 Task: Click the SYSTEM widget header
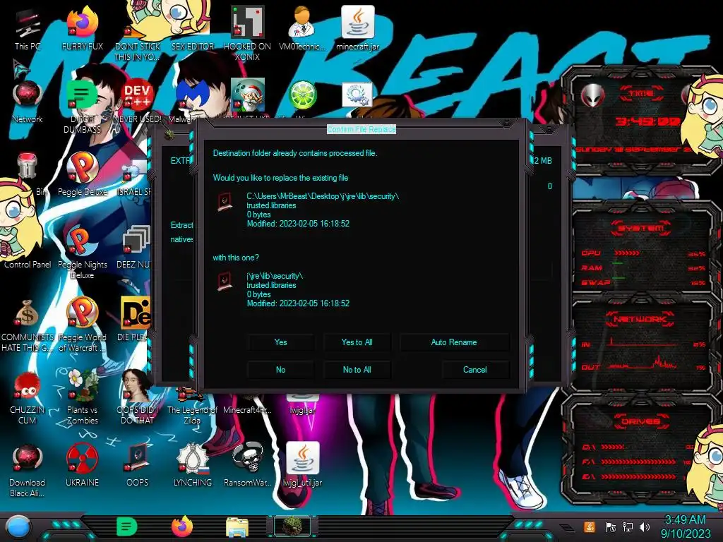pyautogui.click(x=641, y=228)
